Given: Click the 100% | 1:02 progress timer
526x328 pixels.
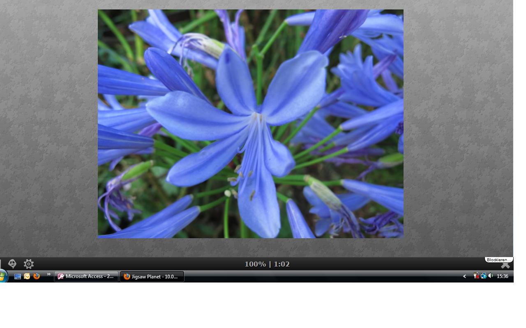Looking at the screenshot, I should (x=267, y=264).
